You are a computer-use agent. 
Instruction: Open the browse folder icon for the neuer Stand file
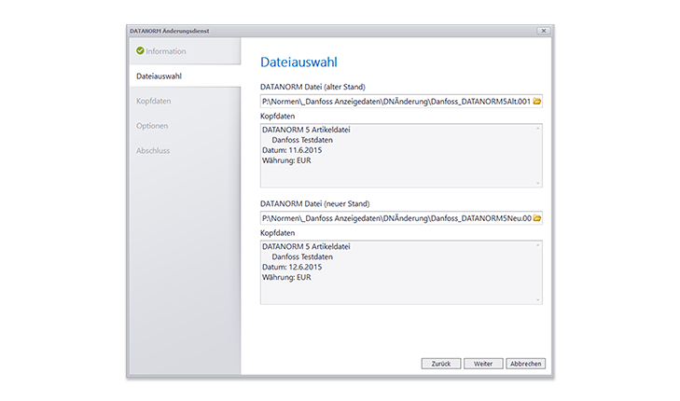(537, 218)
